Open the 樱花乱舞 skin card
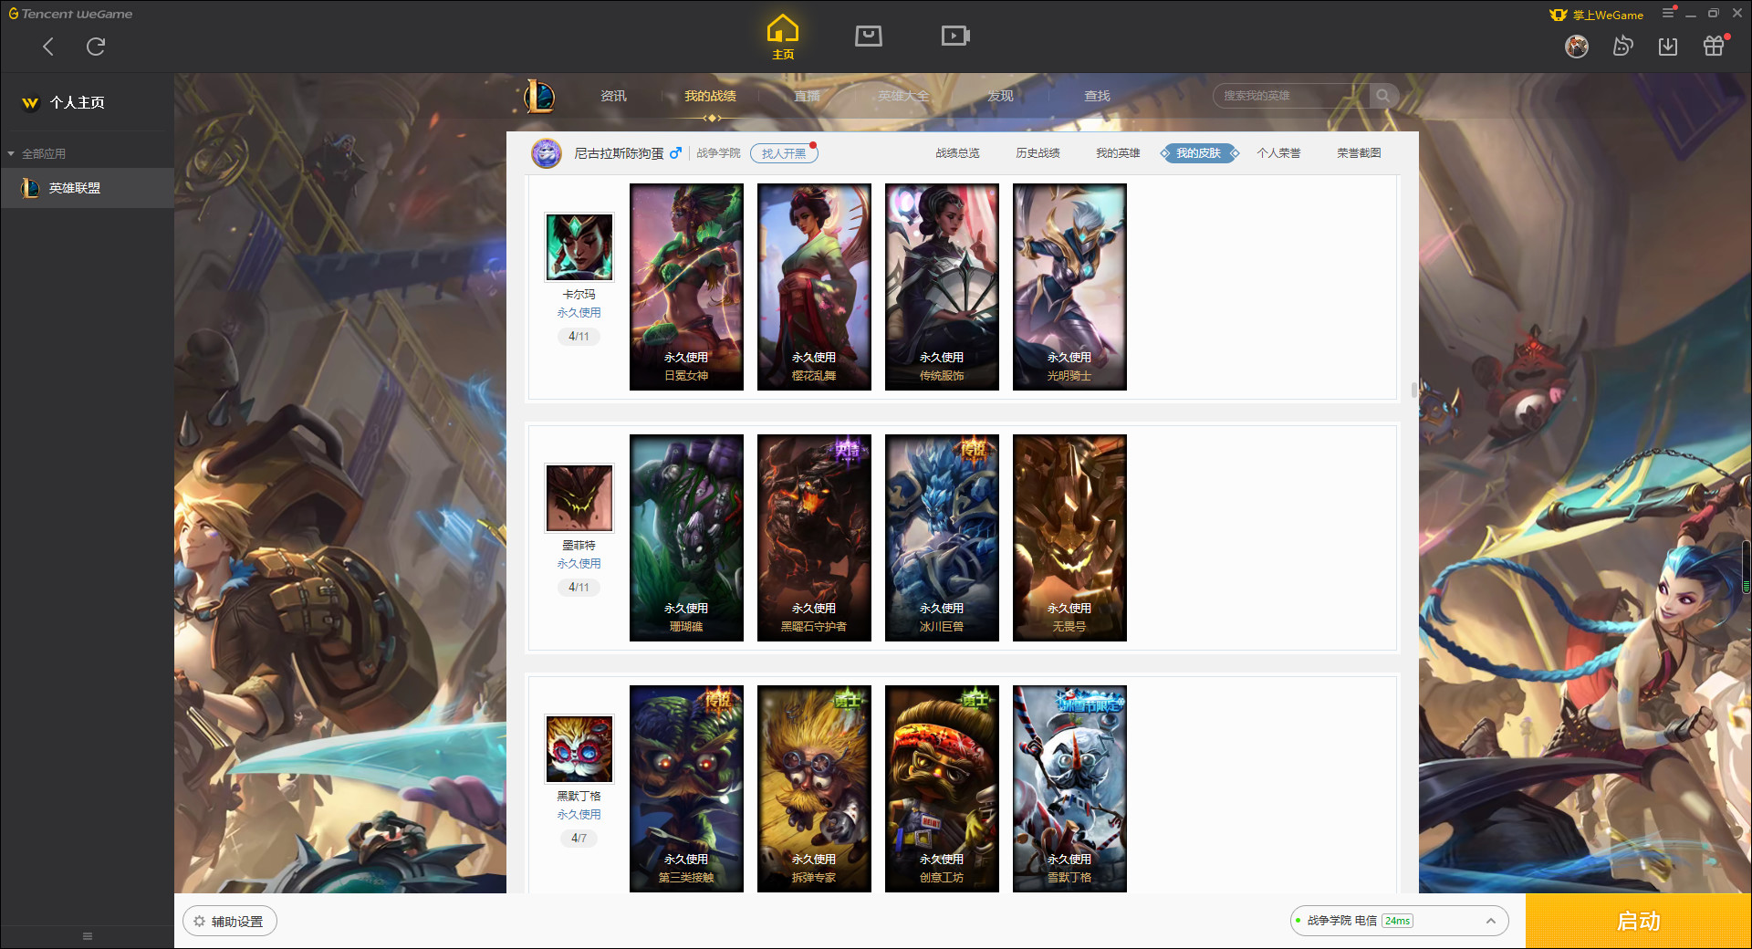 coord(814,287)
